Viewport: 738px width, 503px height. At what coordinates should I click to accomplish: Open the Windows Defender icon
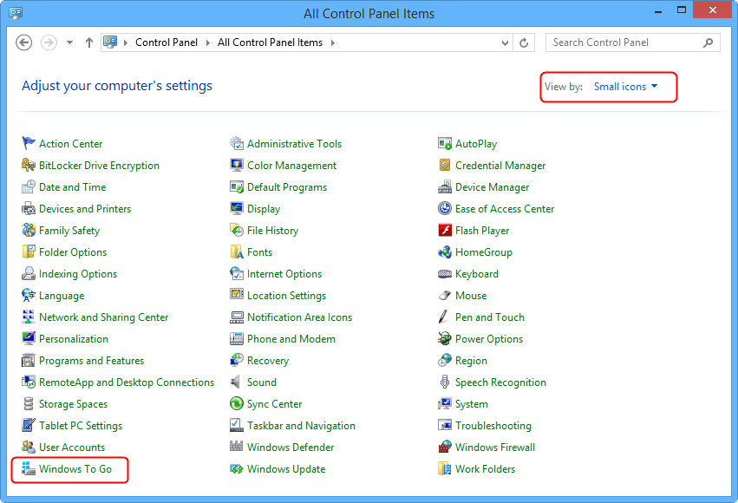tap(237, 447)
